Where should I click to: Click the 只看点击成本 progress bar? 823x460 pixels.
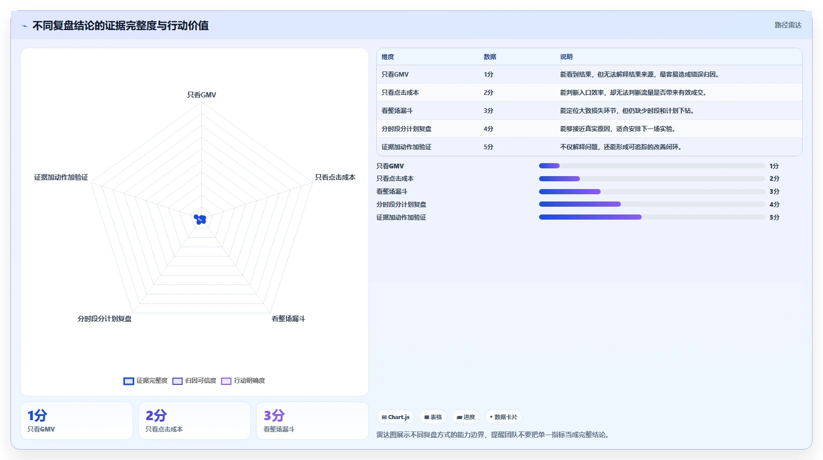pyautogui.click(x=652, y=179)
